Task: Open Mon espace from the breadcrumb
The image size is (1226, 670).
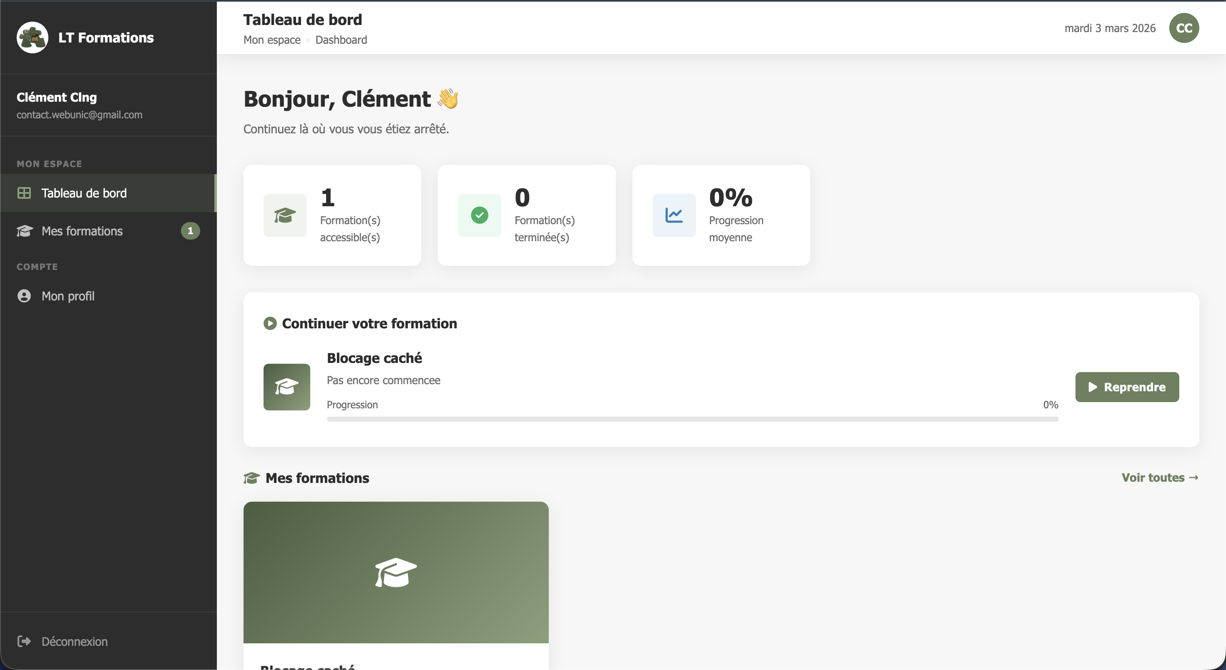Action: pyautogui.click(x=271, y=40)
